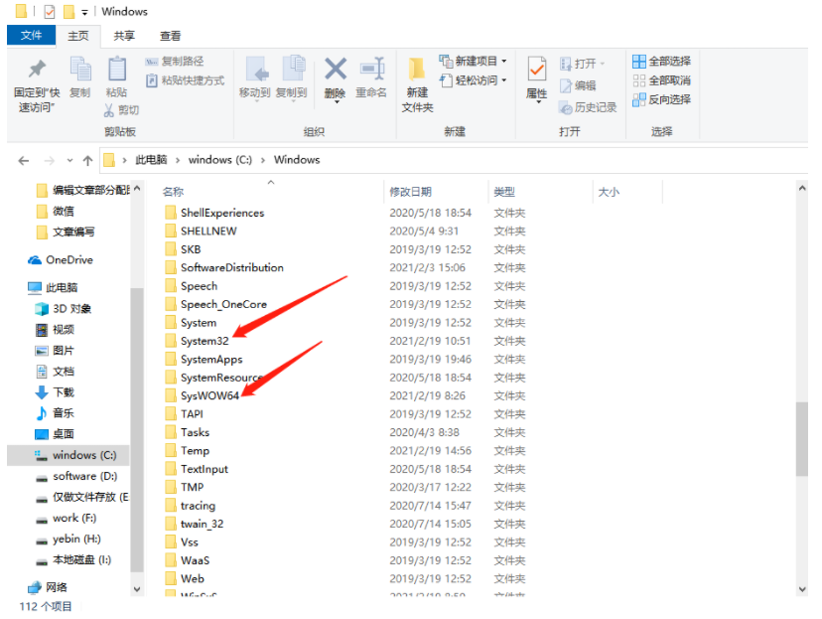Select software (D:) drive in sidebar
The image size is (822, 619).
(x=84, y=476)
